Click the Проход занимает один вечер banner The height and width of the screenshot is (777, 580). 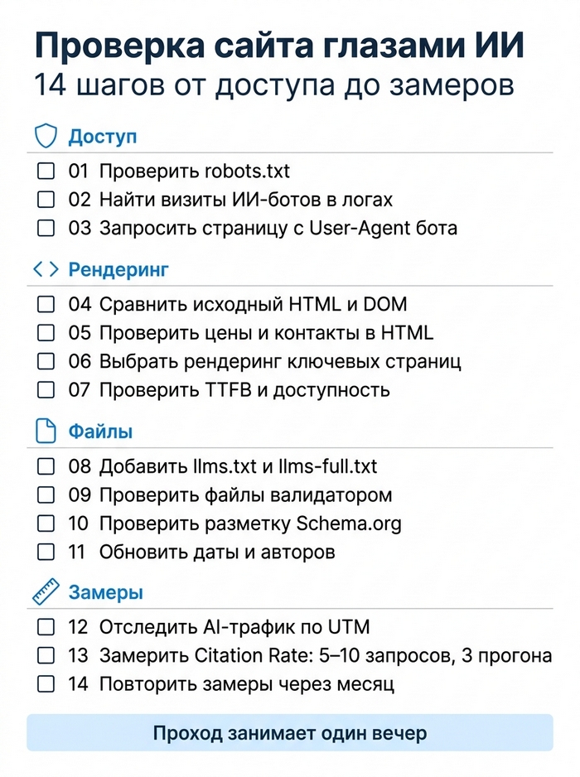point(290,733)
